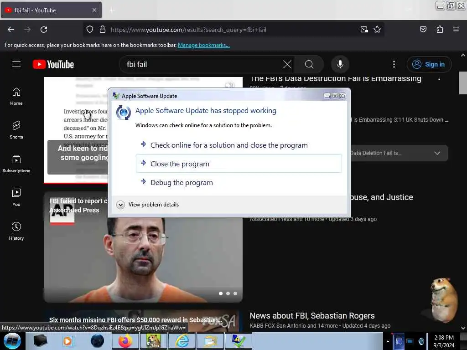Open media player taskbar icon
The height and width of the screenshot is (350, 467).
[x=68, y=341]
